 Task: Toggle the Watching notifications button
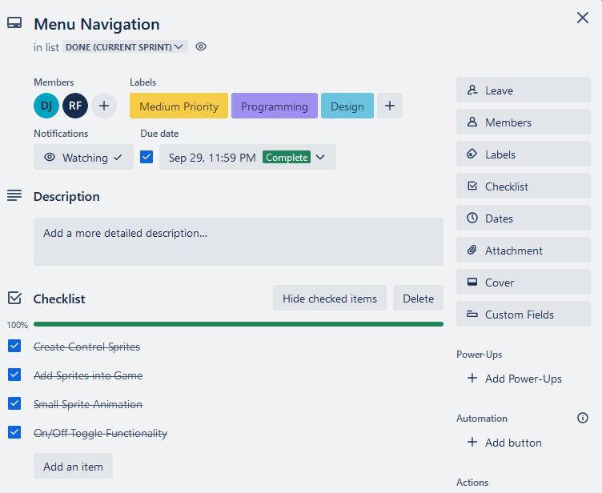point(83,158)
